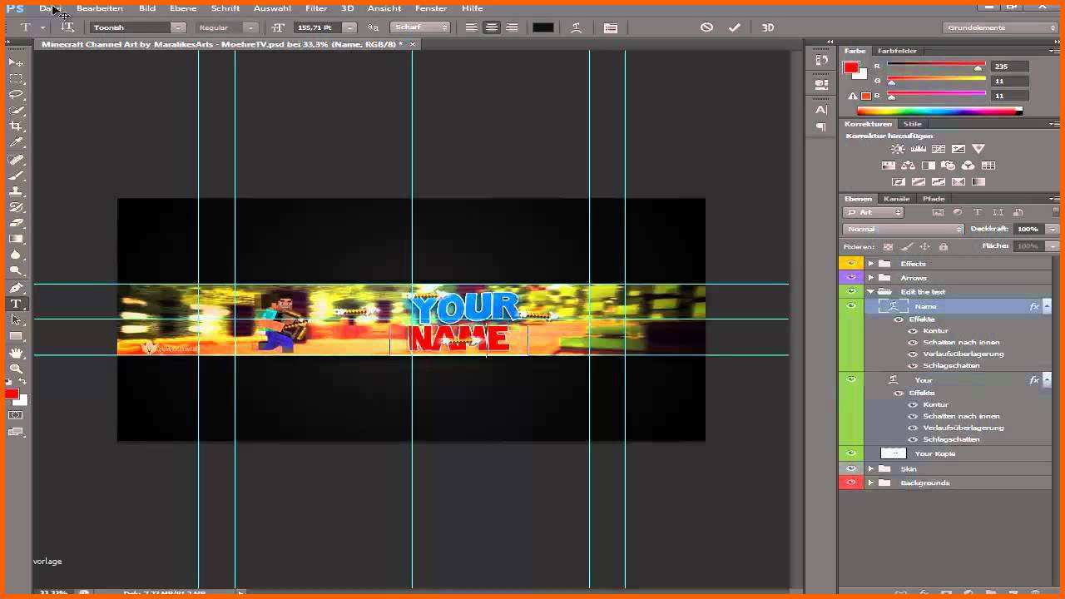Select the Brush tool
Image resolution: width=1065 pixels, height=599 pixels.
[16, 176]
